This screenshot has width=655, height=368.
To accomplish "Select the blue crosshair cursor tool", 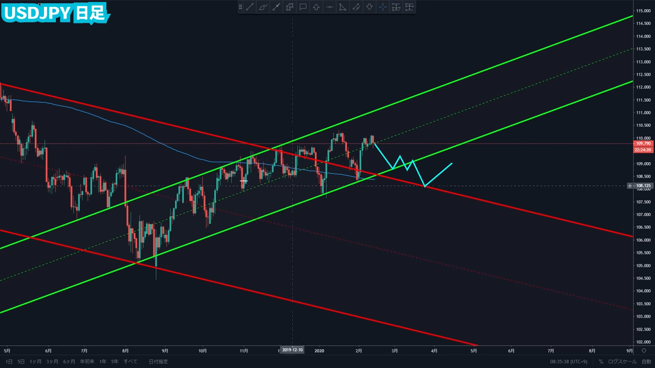I will (383, 7).
